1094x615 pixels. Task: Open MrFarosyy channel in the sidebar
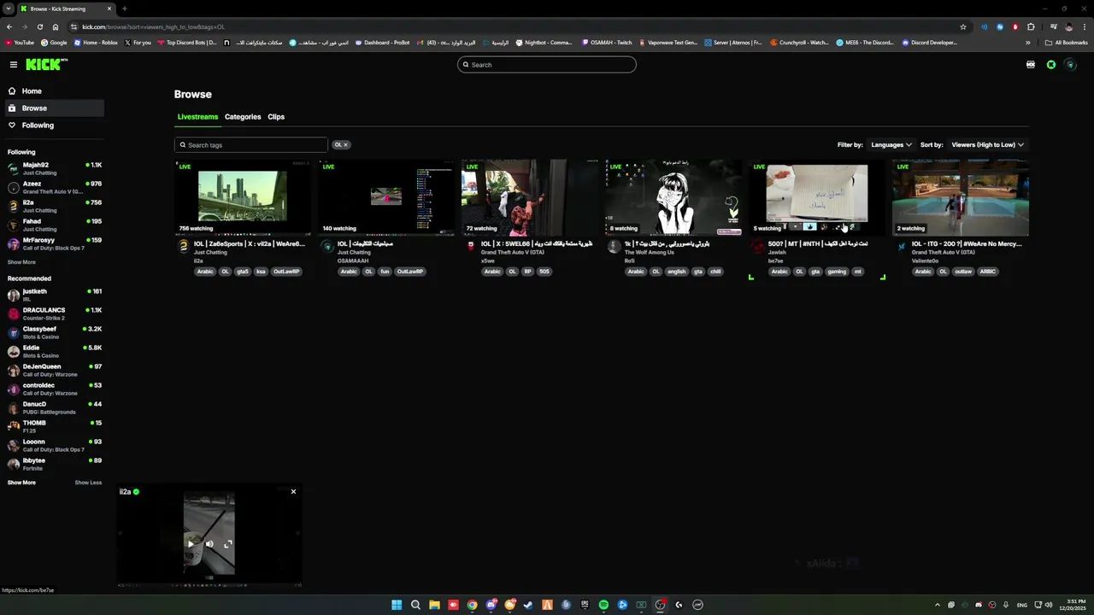[x=55, y=243]
